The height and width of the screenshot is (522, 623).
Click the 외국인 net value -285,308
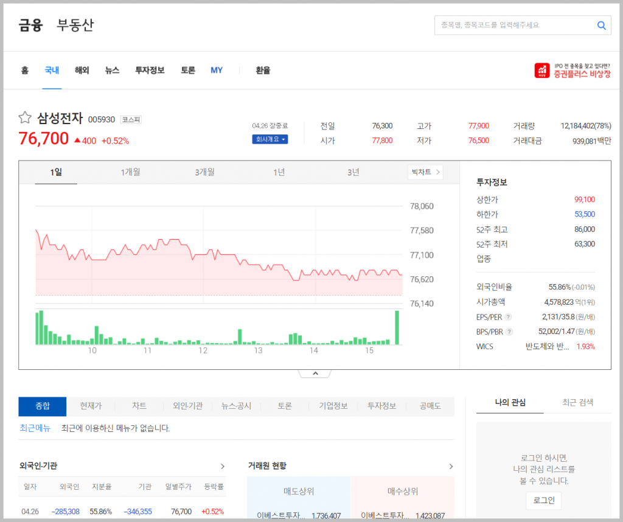pos(66,512)
